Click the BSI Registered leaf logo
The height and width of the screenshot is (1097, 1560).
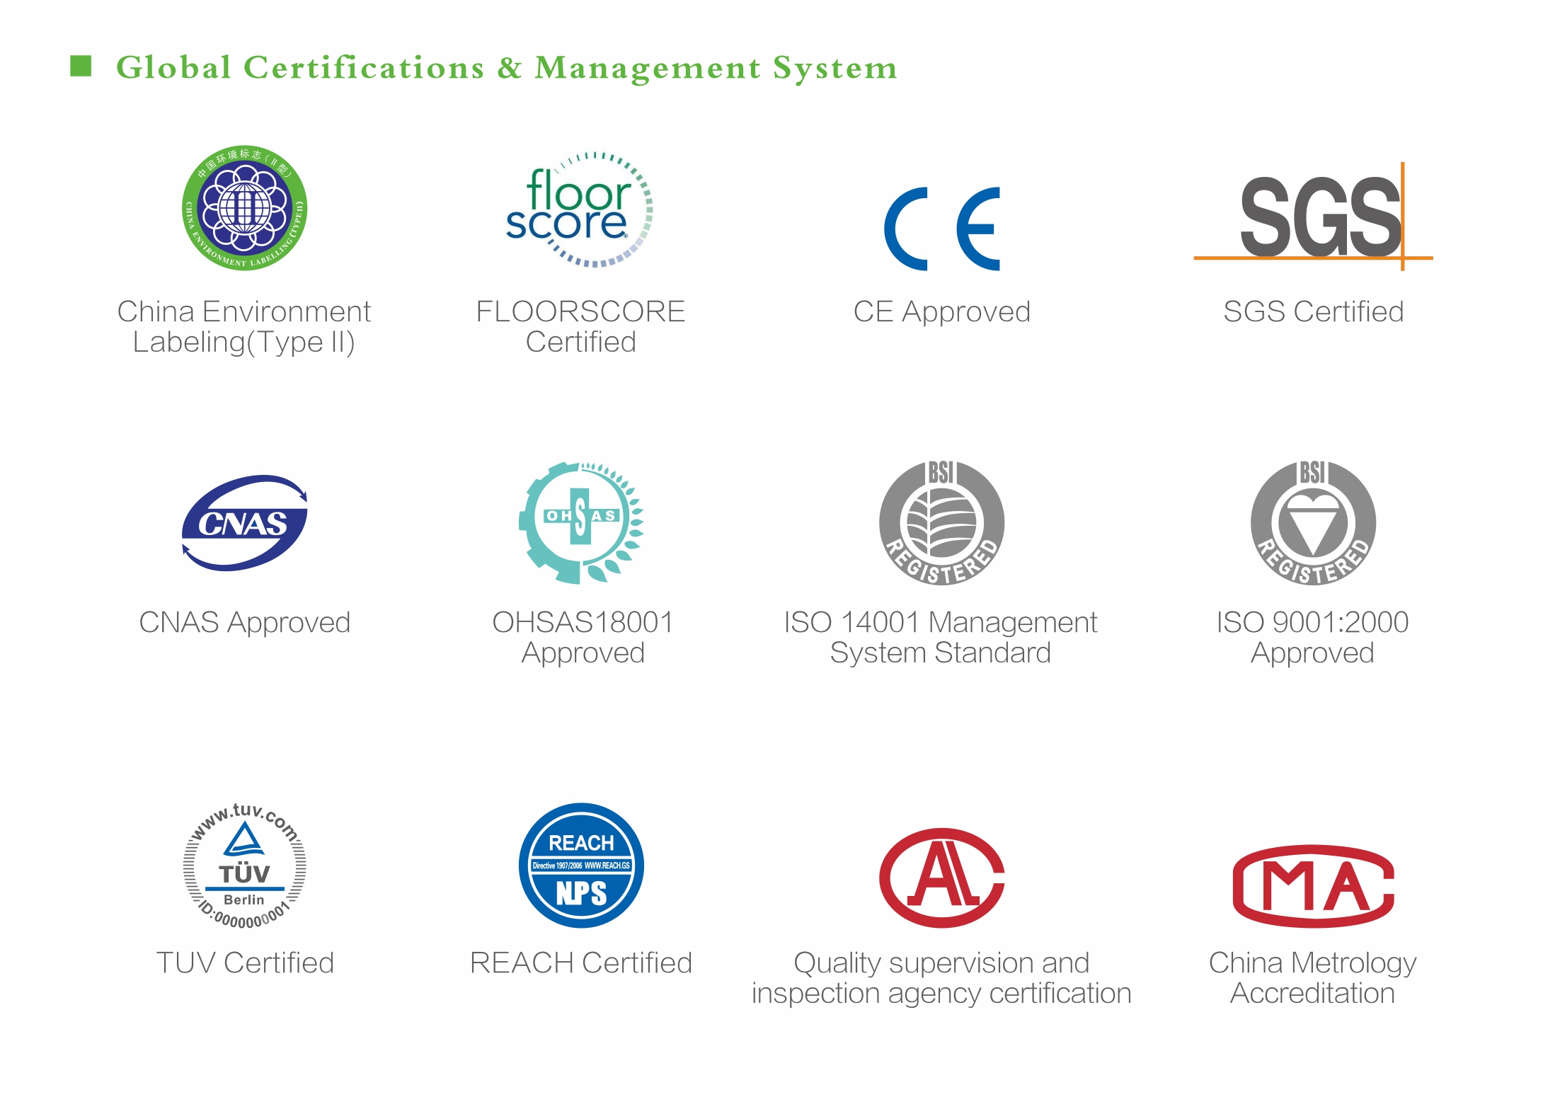941,523
